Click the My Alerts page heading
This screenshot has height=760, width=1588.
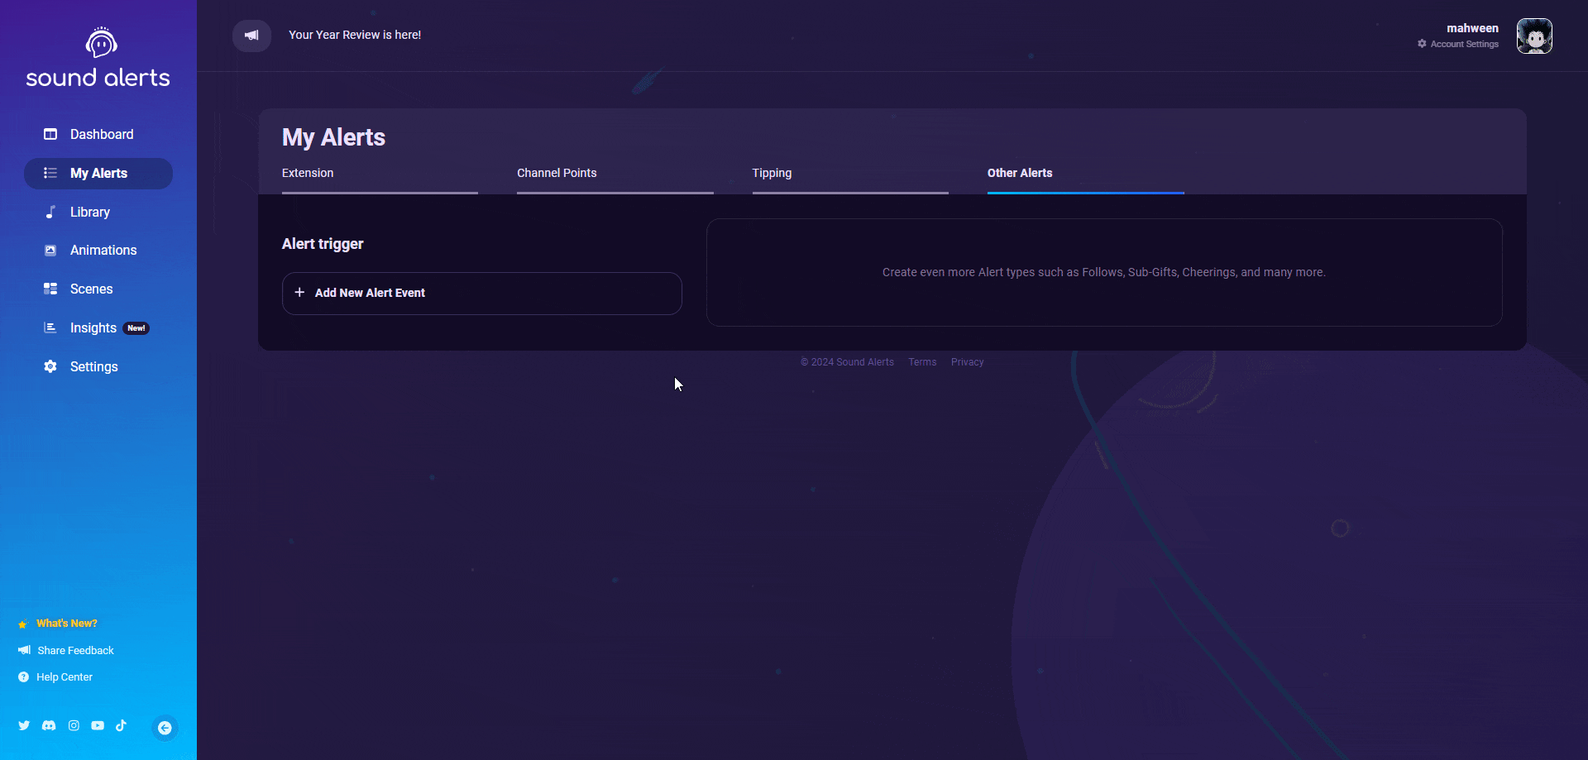tap(333, 137)
